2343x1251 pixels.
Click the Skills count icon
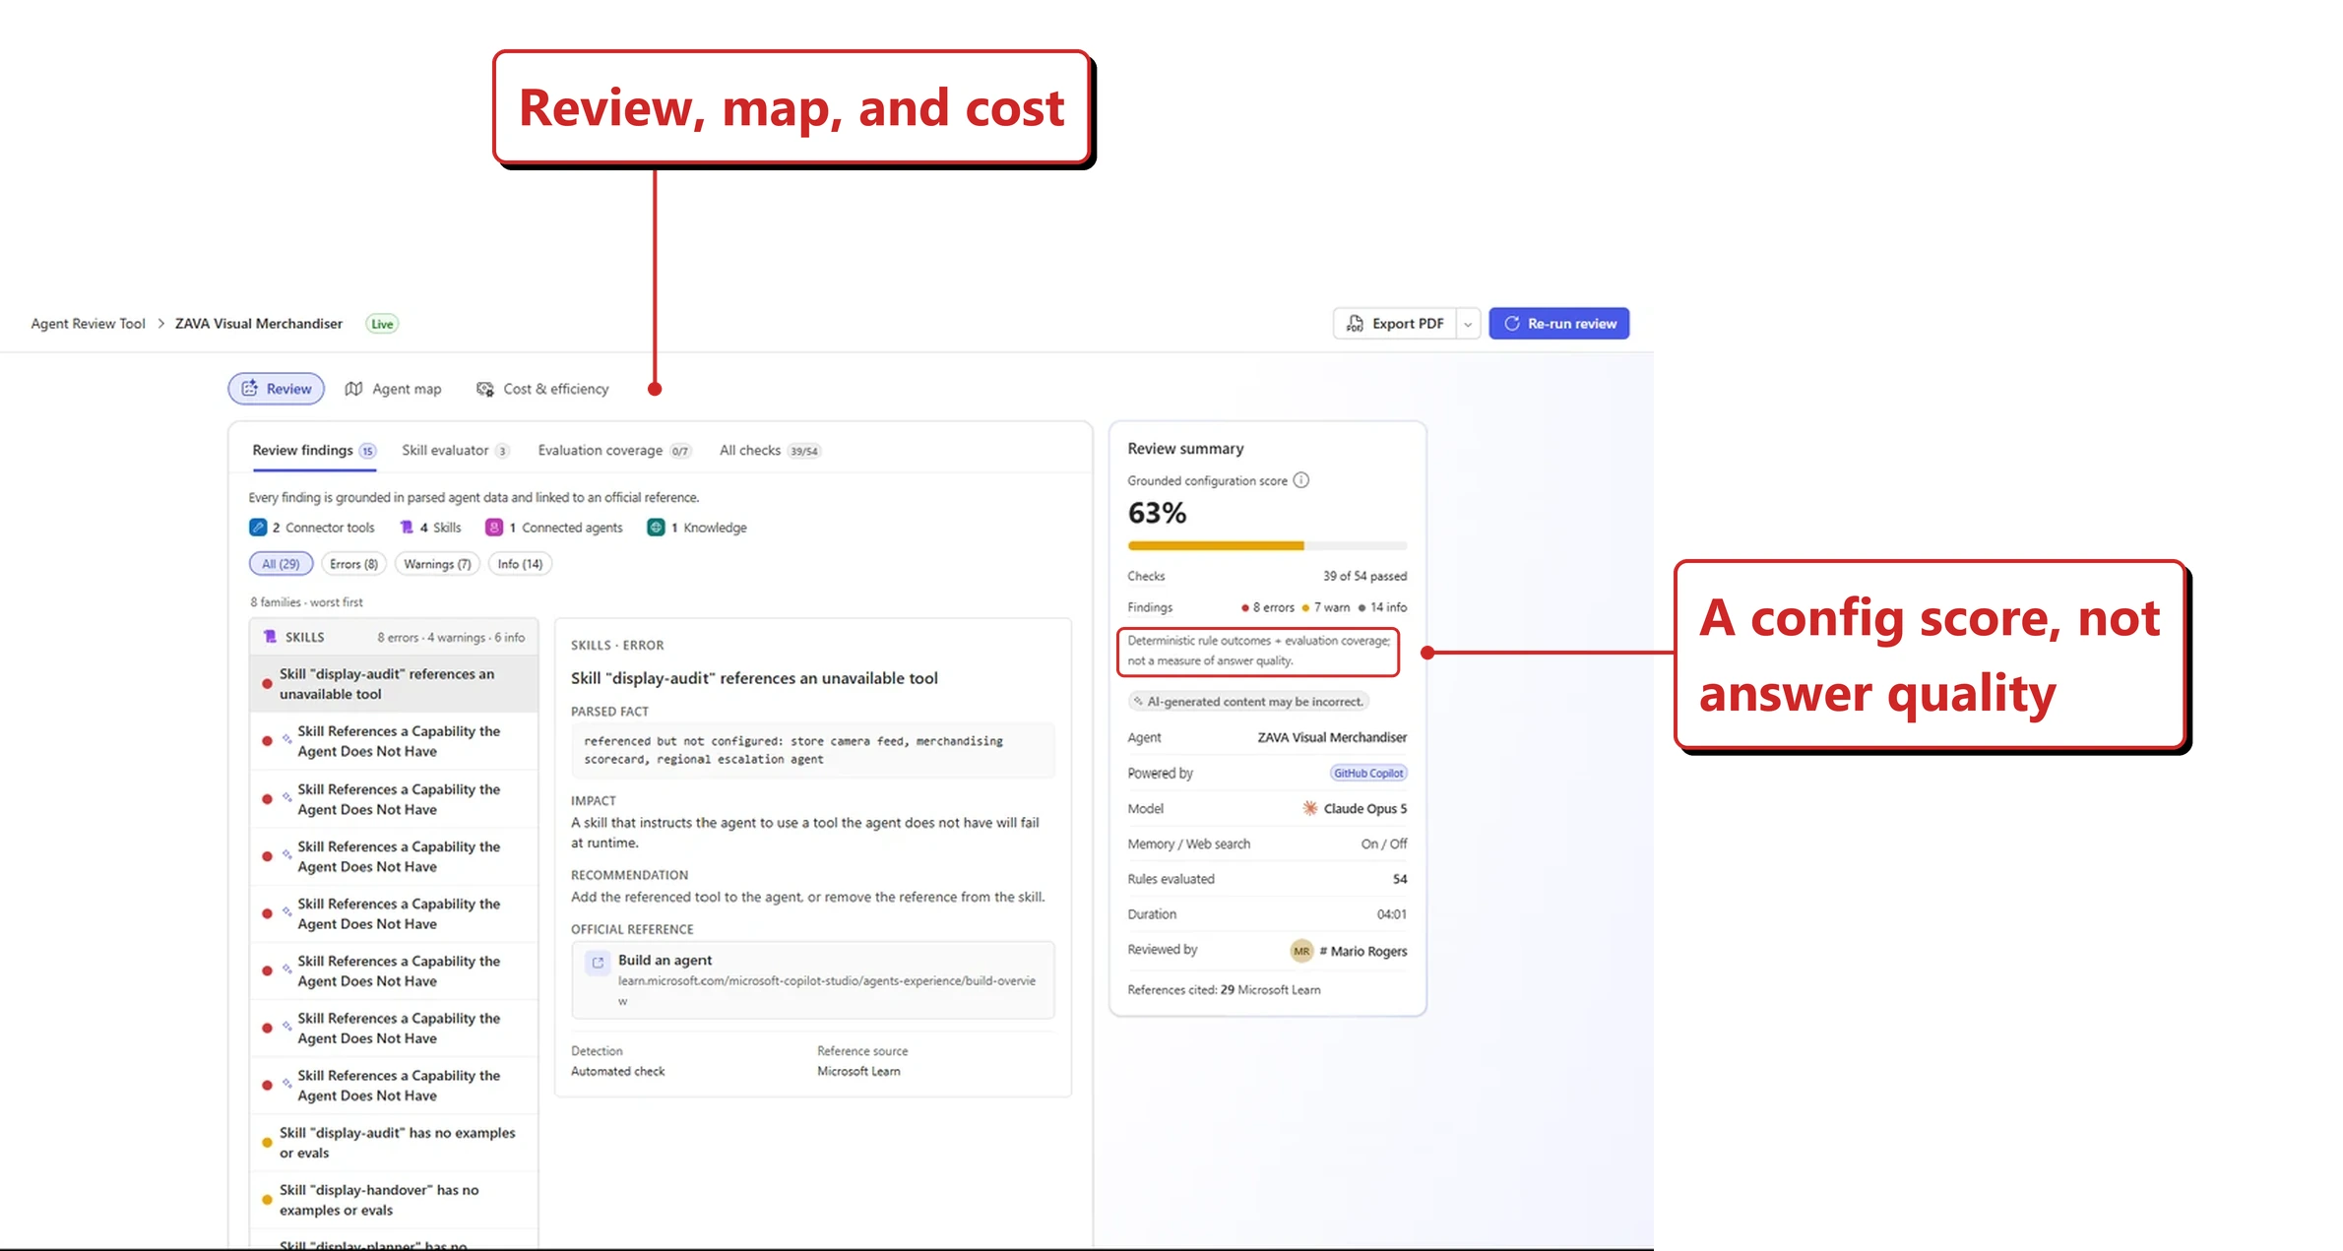[x=407, y=528]
